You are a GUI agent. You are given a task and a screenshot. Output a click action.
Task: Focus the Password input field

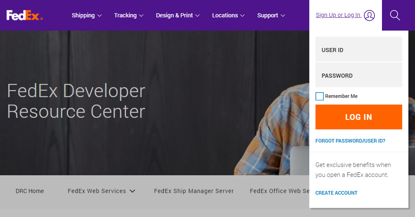tap(358, 75)
